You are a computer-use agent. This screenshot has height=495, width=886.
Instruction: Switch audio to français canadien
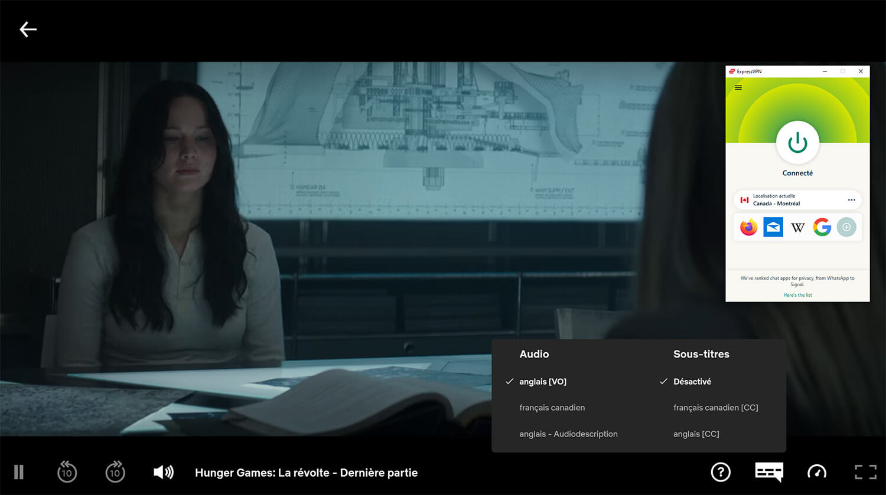552,408
